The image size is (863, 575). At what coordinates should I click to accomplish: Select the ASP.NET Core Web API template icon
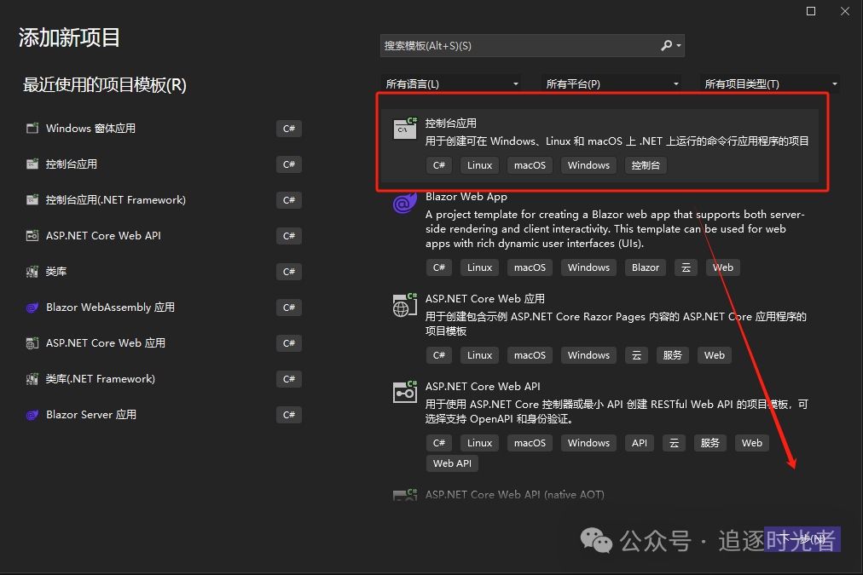(404, 393)
